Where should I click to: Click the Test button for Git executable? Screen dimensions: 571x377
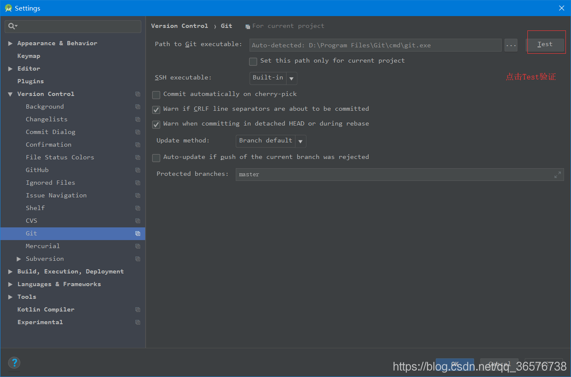coord(545,44)
